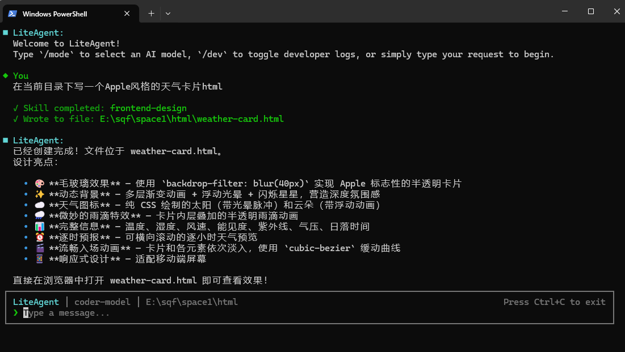Click the E:\sqf\space1\html path in status bar
Viewport: 625px width, 352px height.
[x=191, y=302]
